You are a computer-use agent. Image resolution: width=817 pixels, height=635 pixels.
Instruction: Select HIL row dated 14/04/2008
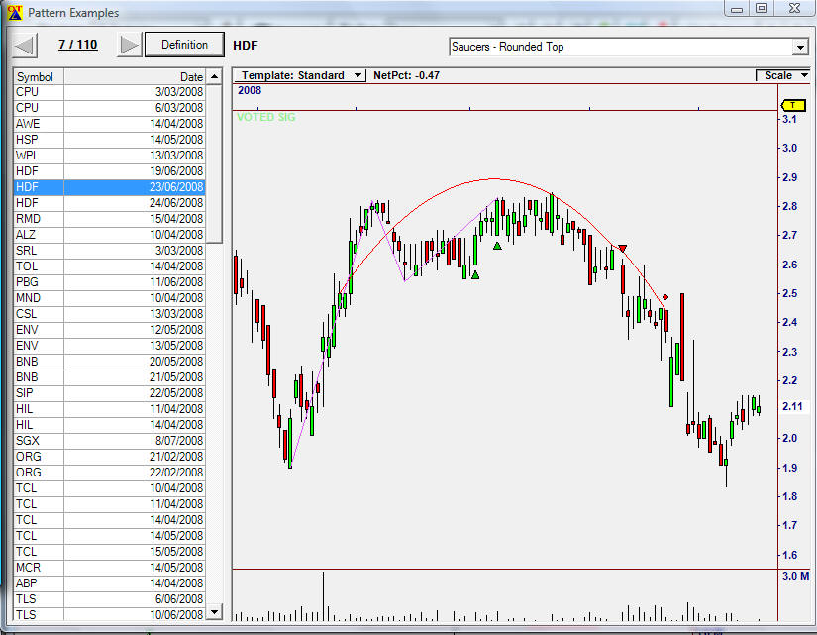[109, 425]
